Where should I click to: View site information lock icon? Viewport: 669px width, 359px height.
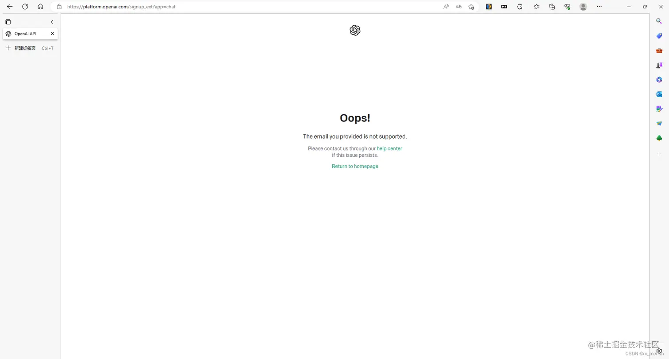[59, 7]
